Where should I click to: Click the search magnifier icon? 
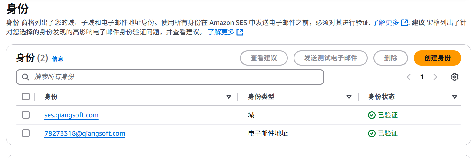point(25,77)
